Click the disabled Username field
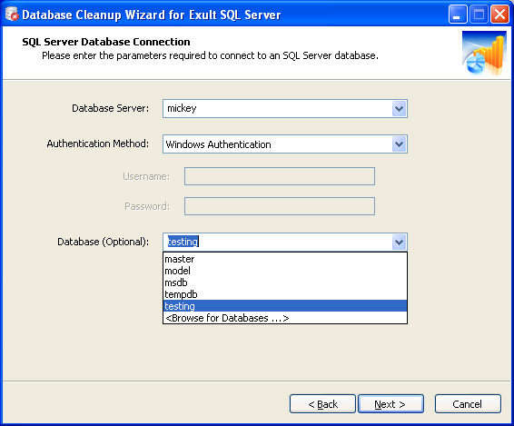514x426 pixels. [280, 176]
